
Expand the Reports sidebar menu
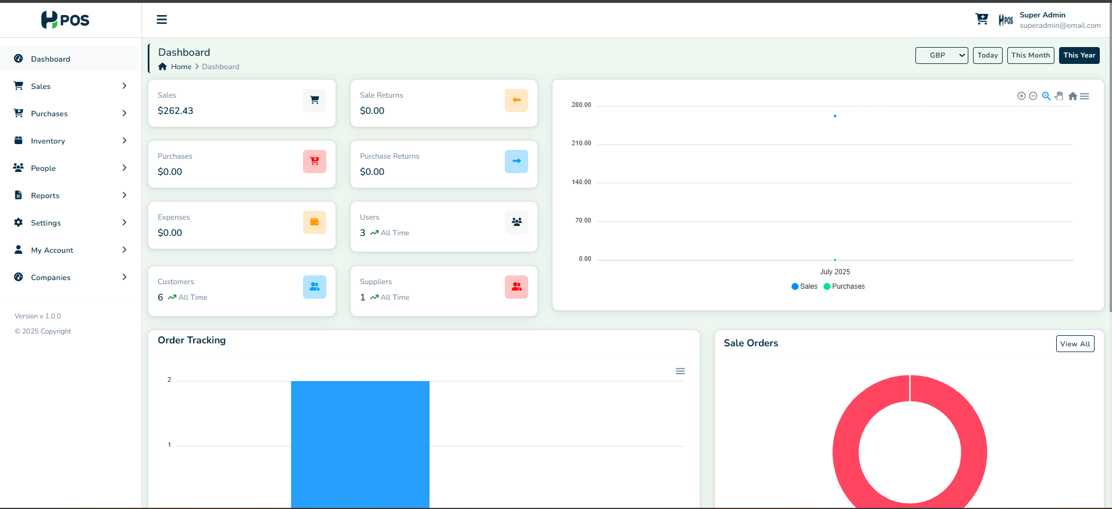point(70,195)
